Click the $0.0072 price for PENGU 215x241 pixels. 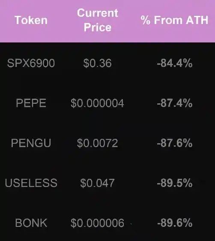click(98, 143)
